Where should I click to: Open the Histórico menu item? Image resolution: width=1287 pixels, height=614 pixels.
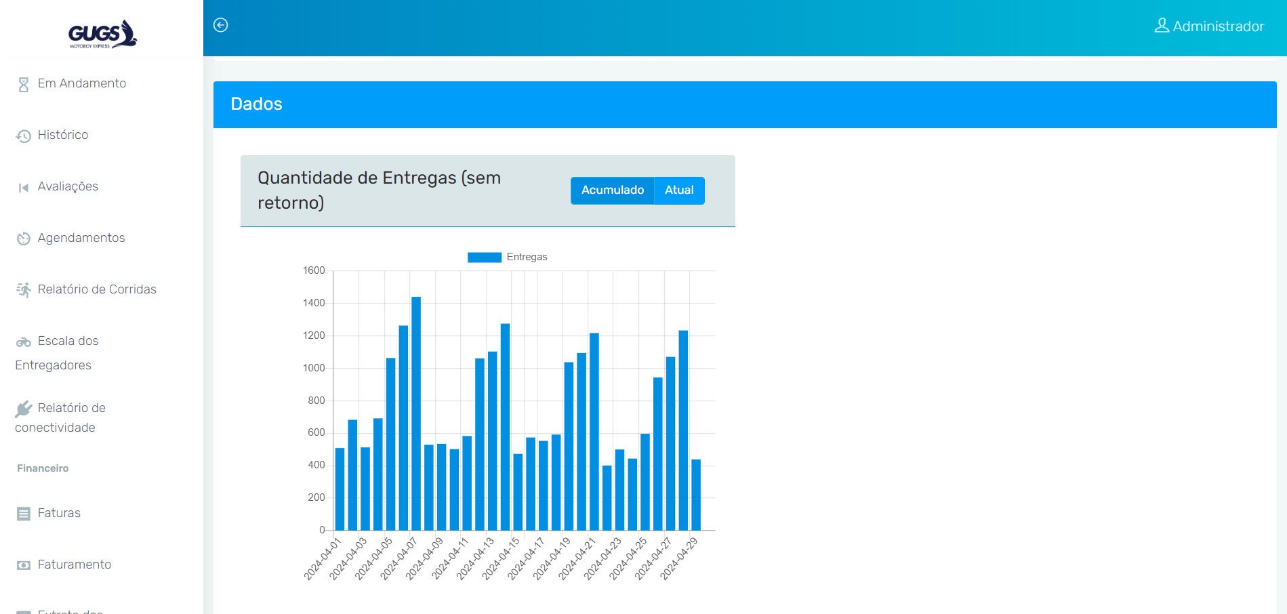tap(63, 135)
